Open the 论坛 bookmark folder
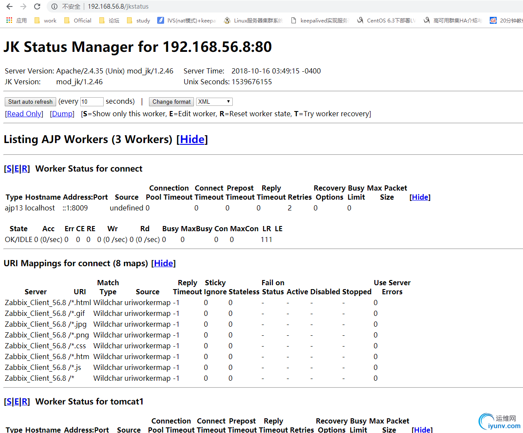 coord(109,20)
